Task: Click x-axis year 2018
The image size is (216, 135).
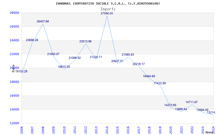Action: click(x=150, y=130)
